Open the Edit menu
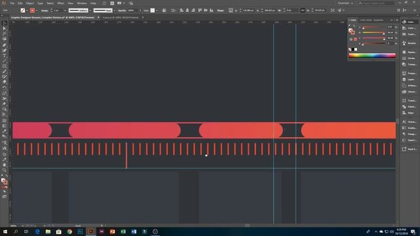The image size is (420, 236). tap(20, 3)
